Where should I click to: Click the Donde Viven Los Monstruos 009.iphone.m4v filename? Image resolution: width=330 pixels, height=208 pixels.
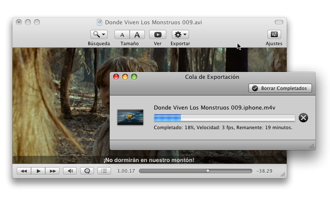tap(214, 108)
